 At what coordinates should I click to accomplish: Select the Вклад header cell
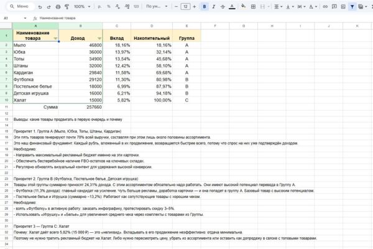click(117, 35)
